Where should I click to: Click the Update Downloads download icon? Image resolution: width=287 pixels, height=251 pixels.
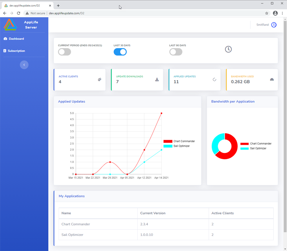[157, 80]
